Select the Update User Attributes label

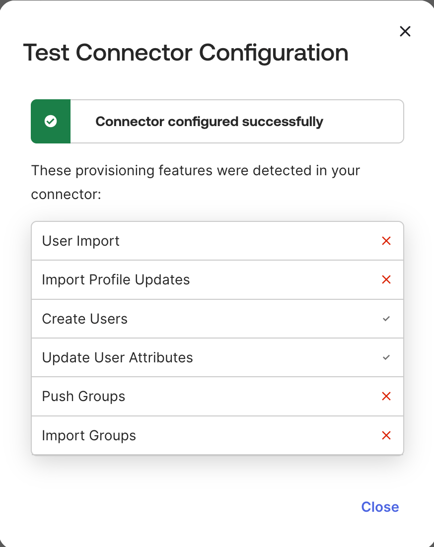pyautogui.click(x=118, y=357)
